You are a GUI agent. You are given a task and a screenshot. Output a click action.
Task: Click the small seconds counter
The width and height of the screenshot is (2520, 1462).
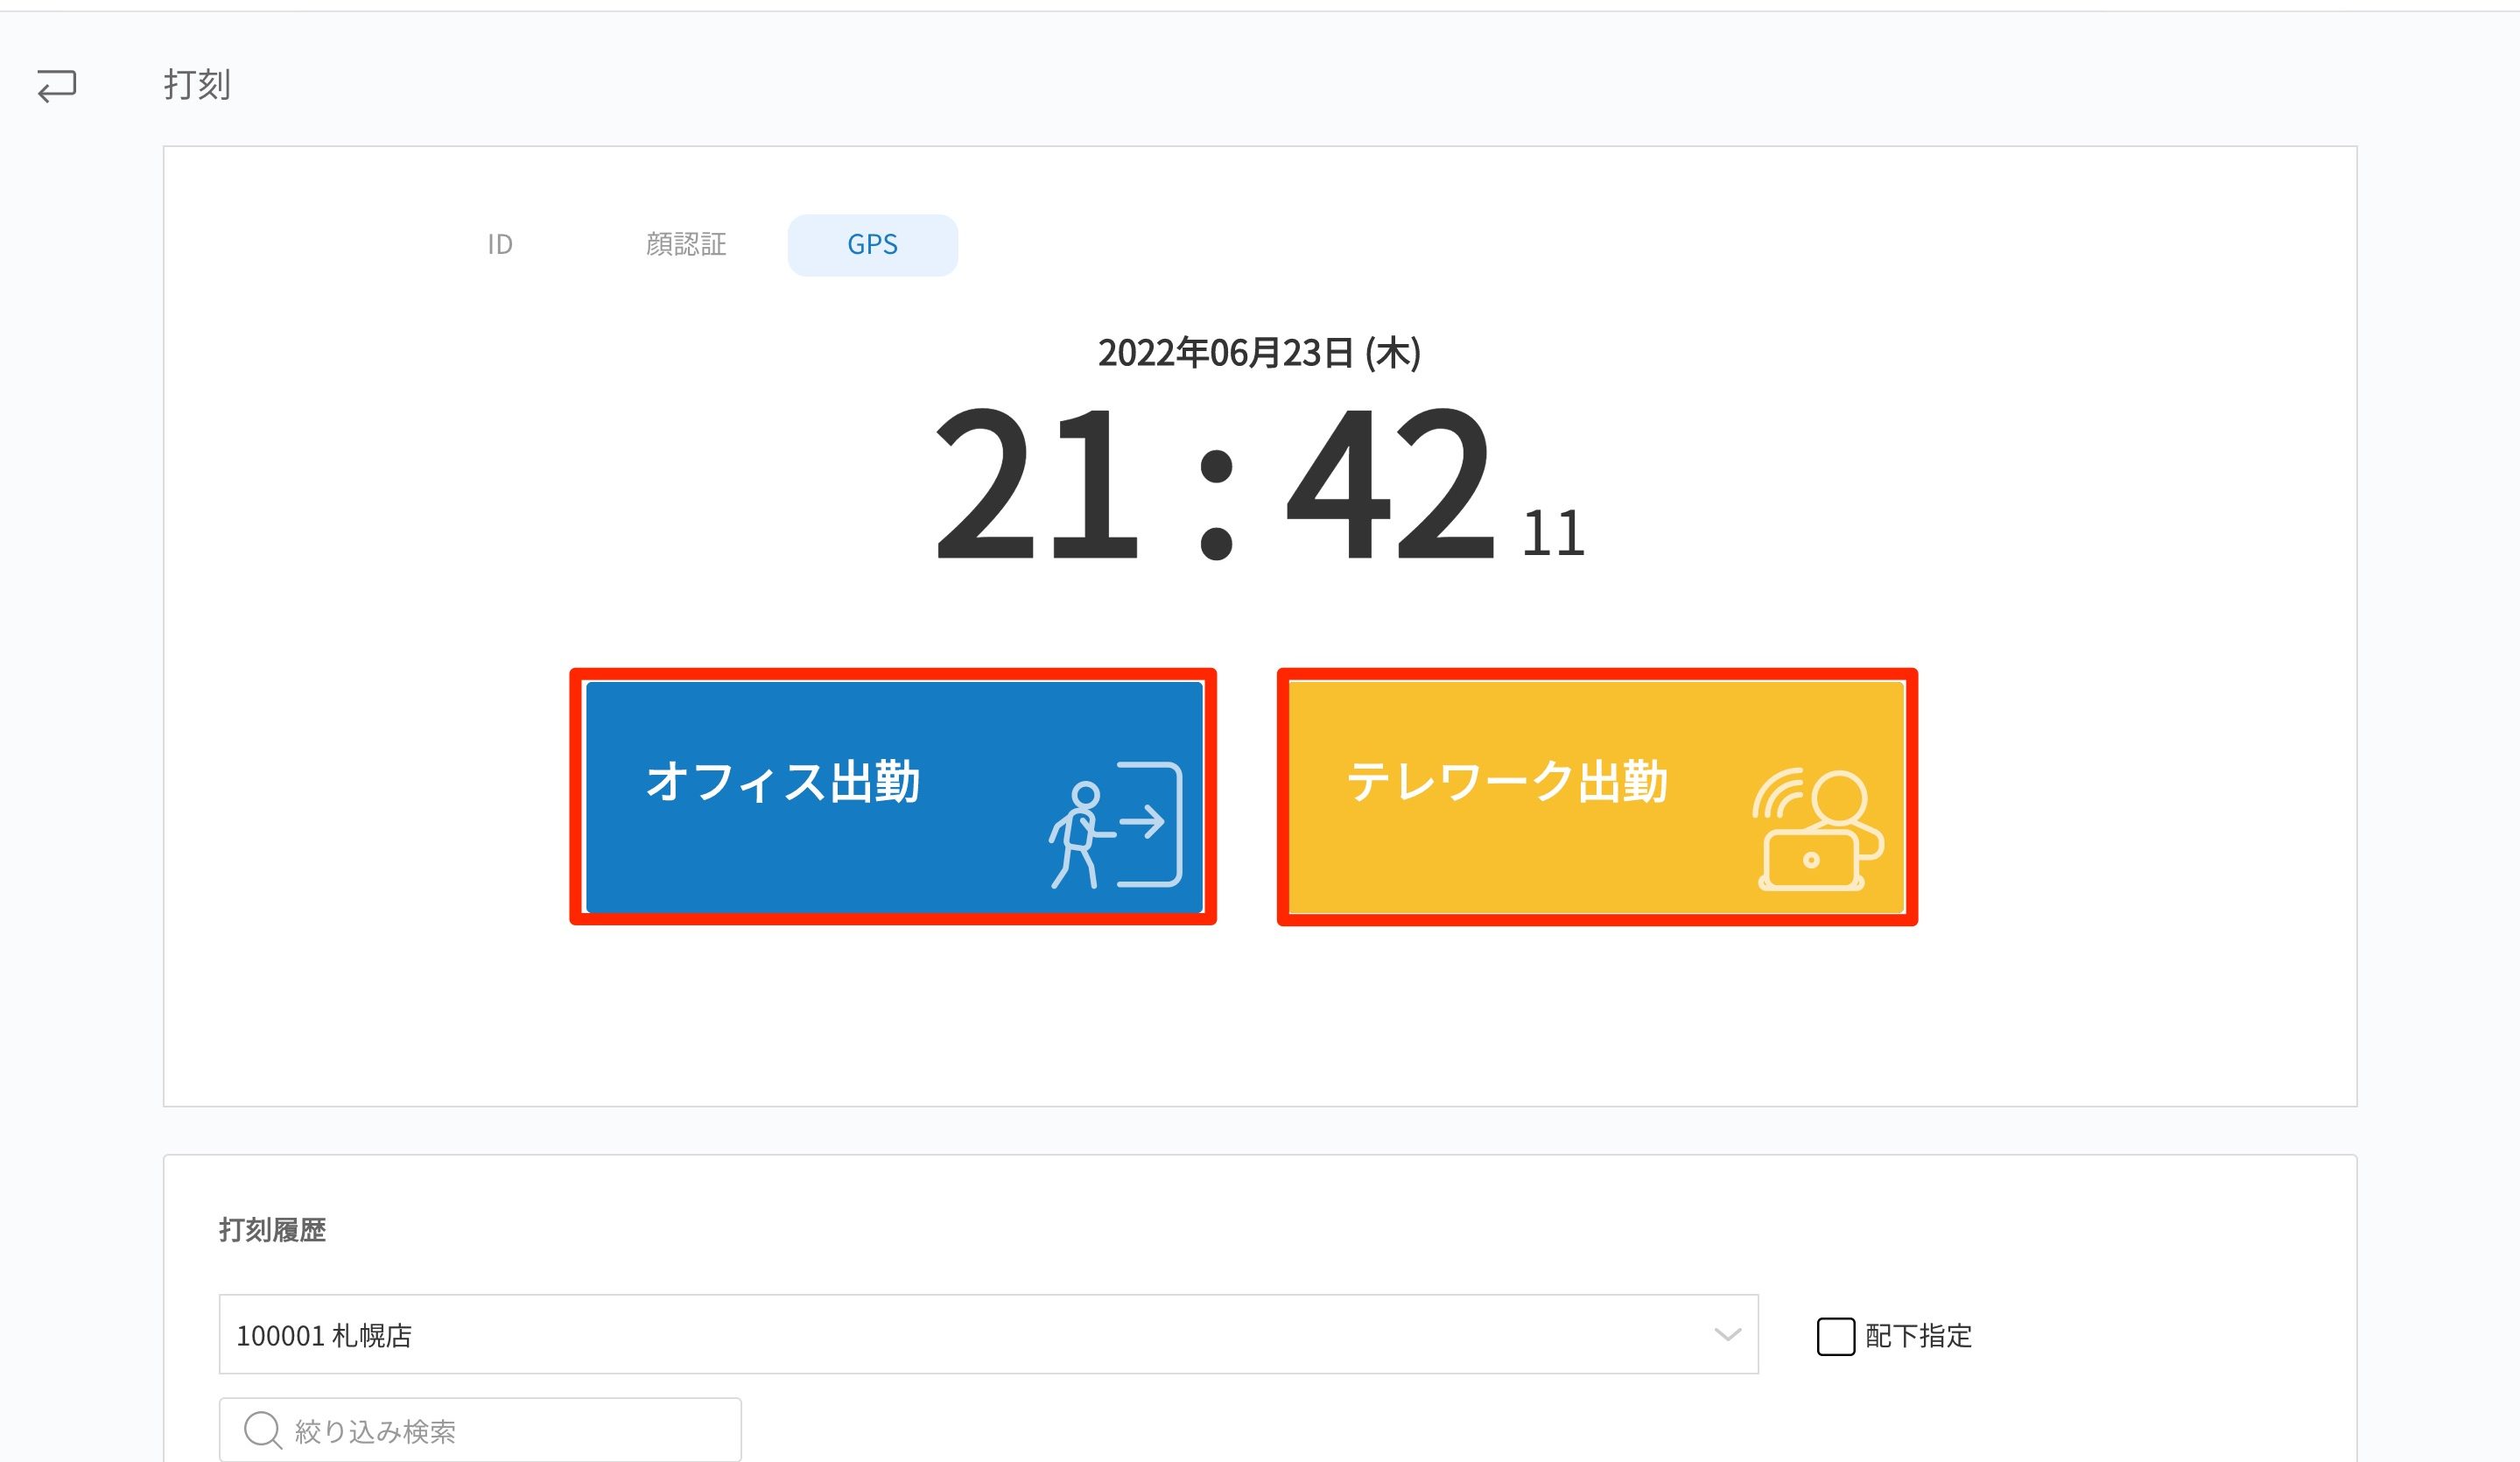[1552, 534]
